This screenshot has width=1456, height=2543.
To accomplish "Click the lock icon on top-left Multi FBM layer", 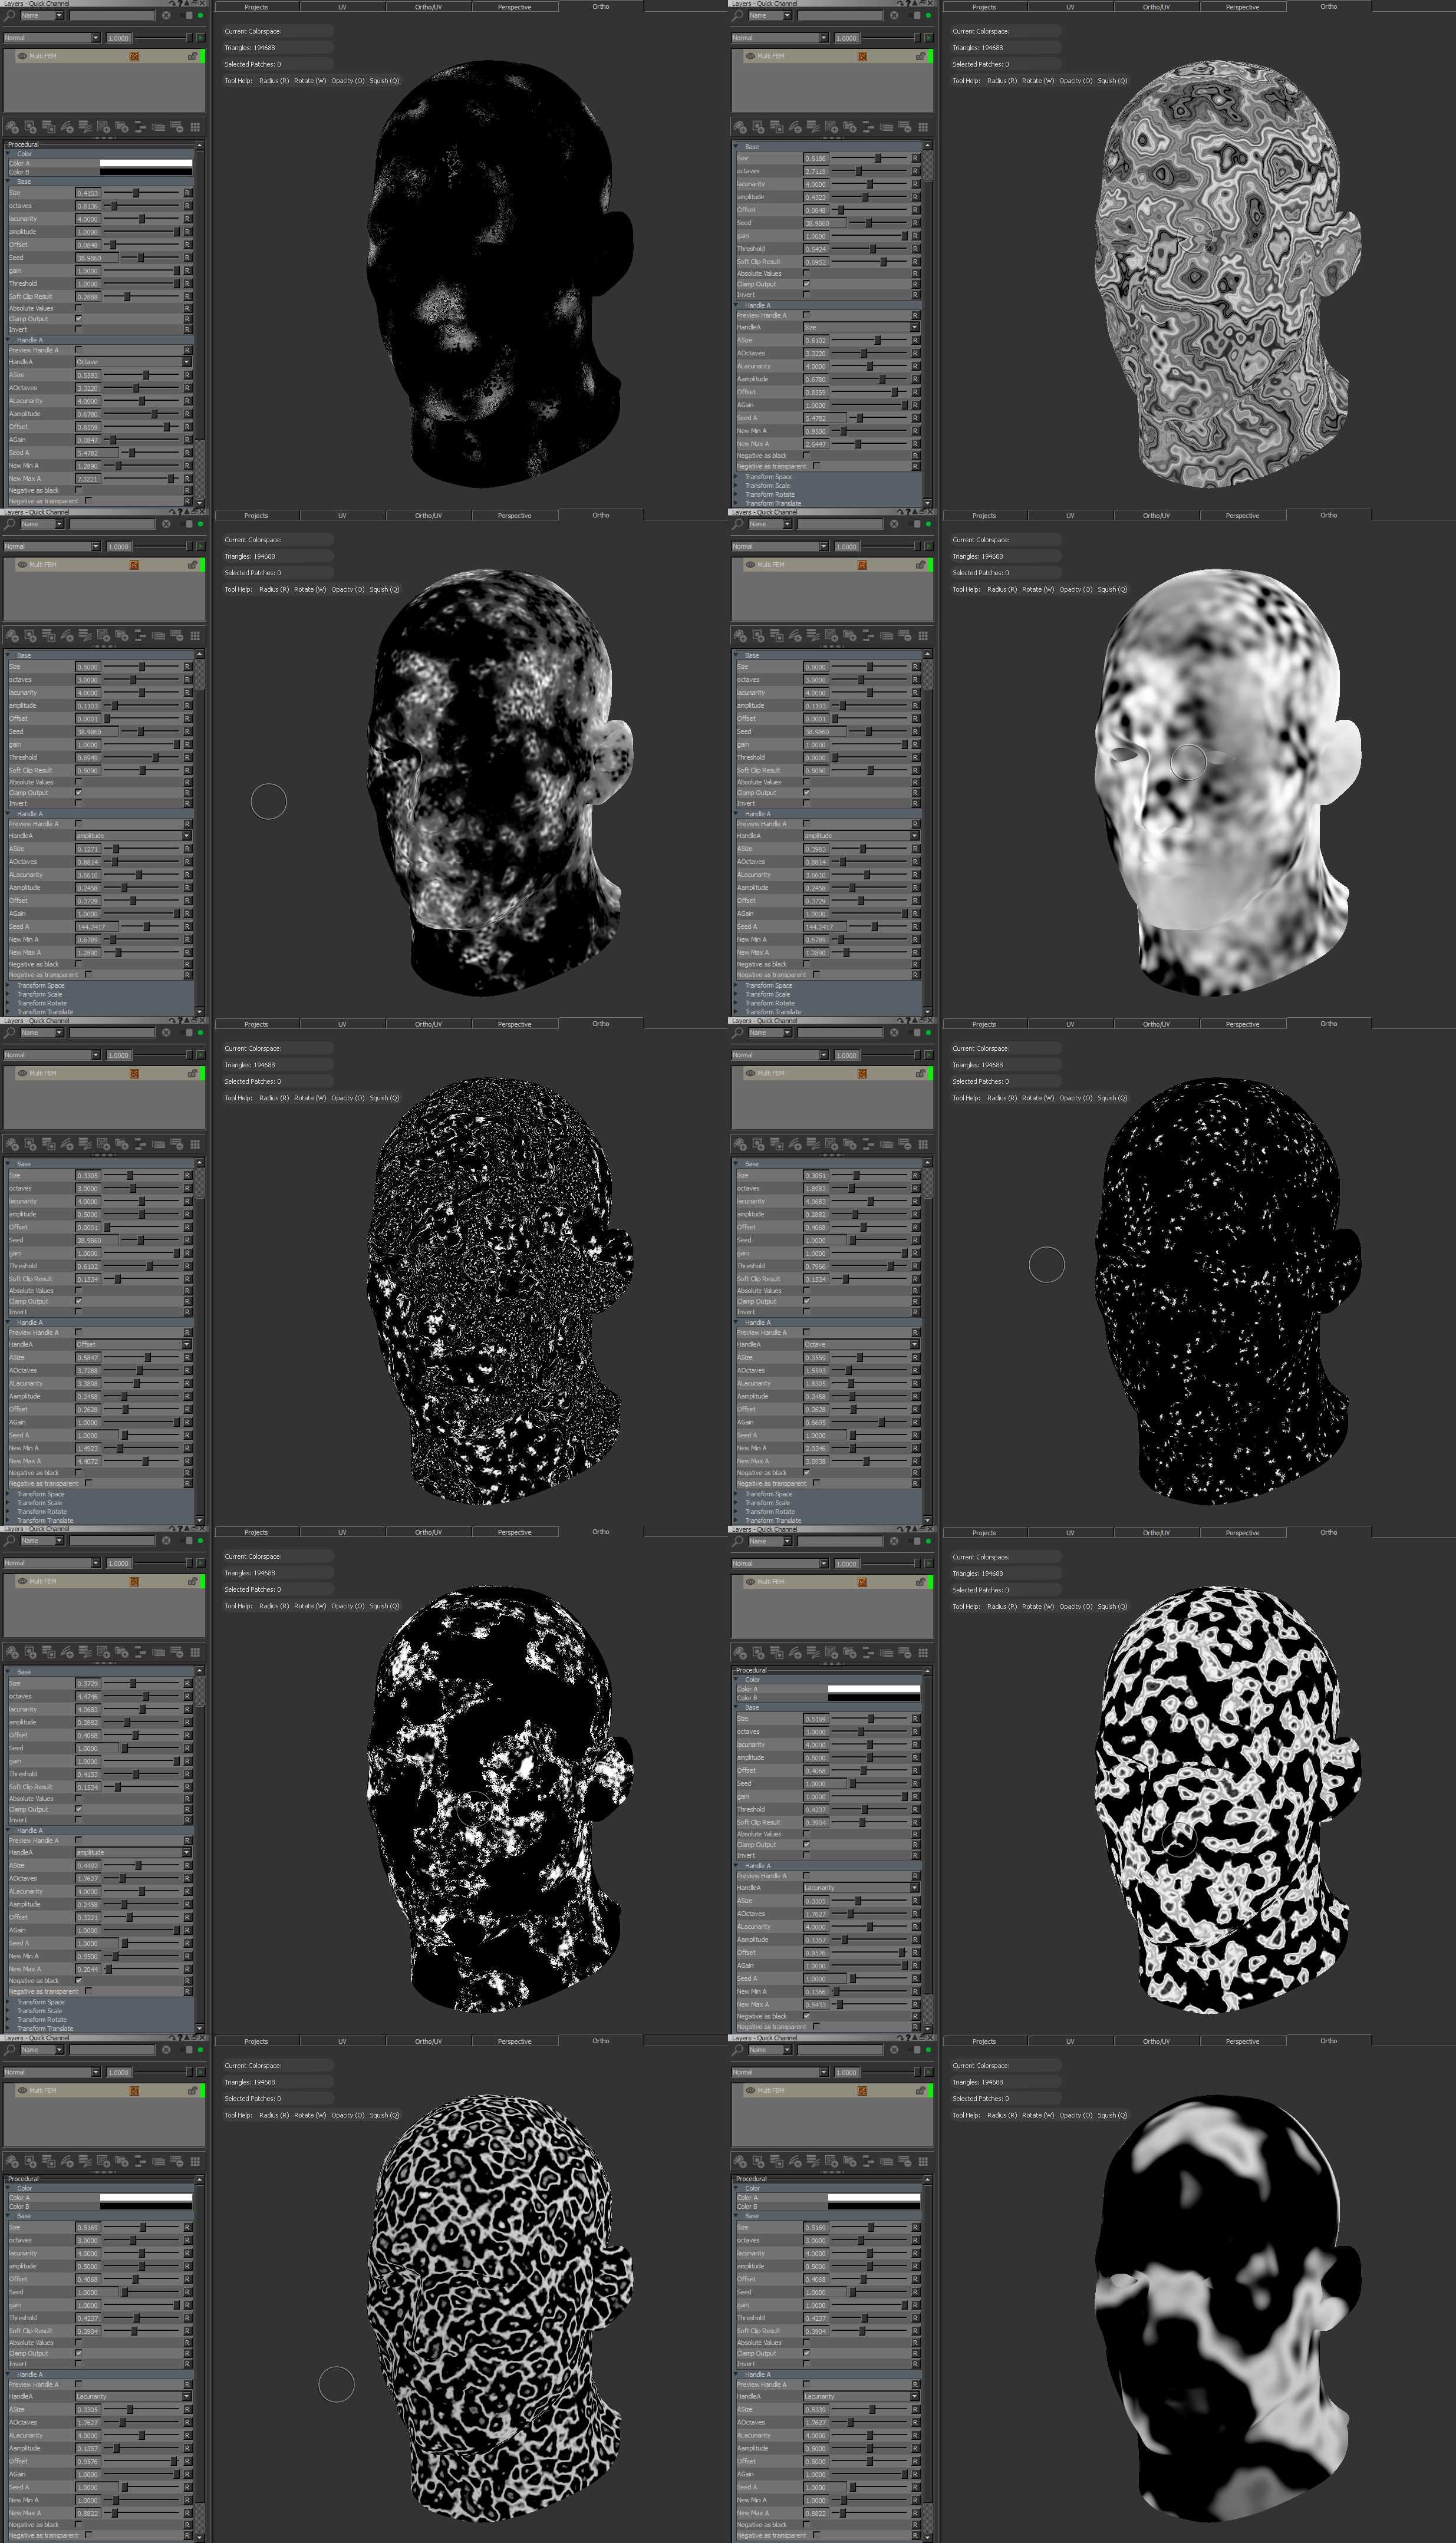I will pos(192,56).
